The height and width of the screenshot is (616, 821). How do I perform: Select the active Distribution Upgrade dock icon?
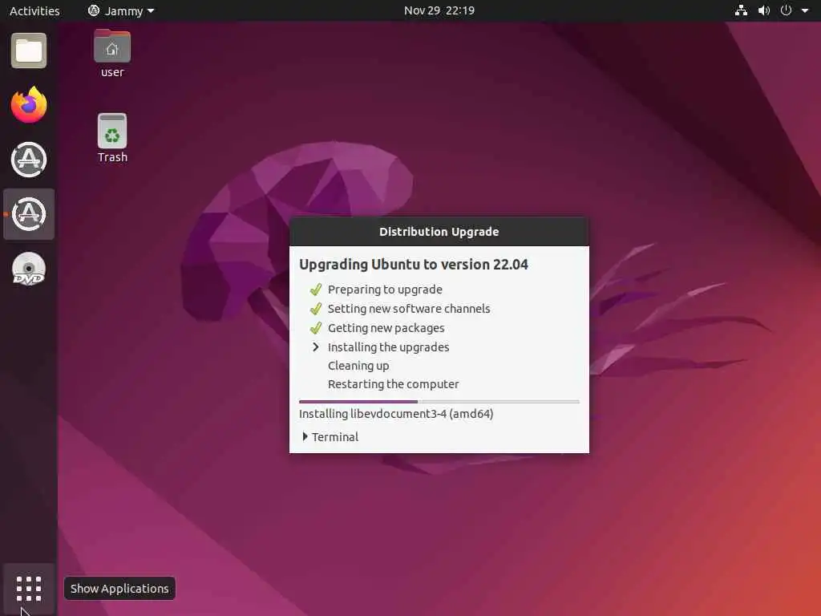click(29, 213)
